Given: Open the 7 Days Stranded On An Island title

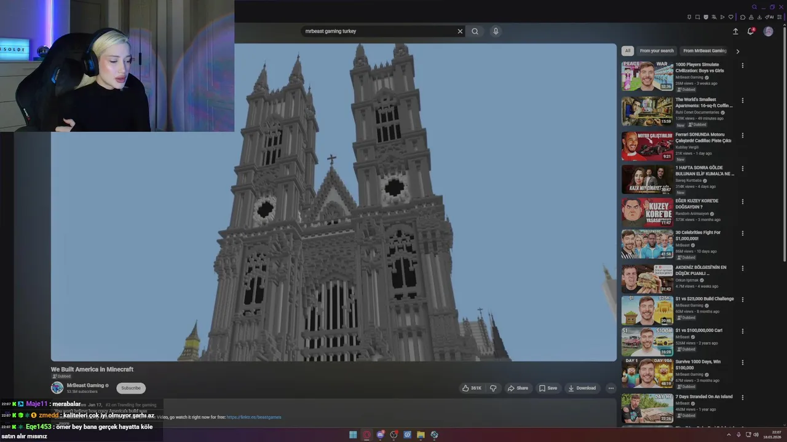Looking at the screenshot, I should pos(704,397).
